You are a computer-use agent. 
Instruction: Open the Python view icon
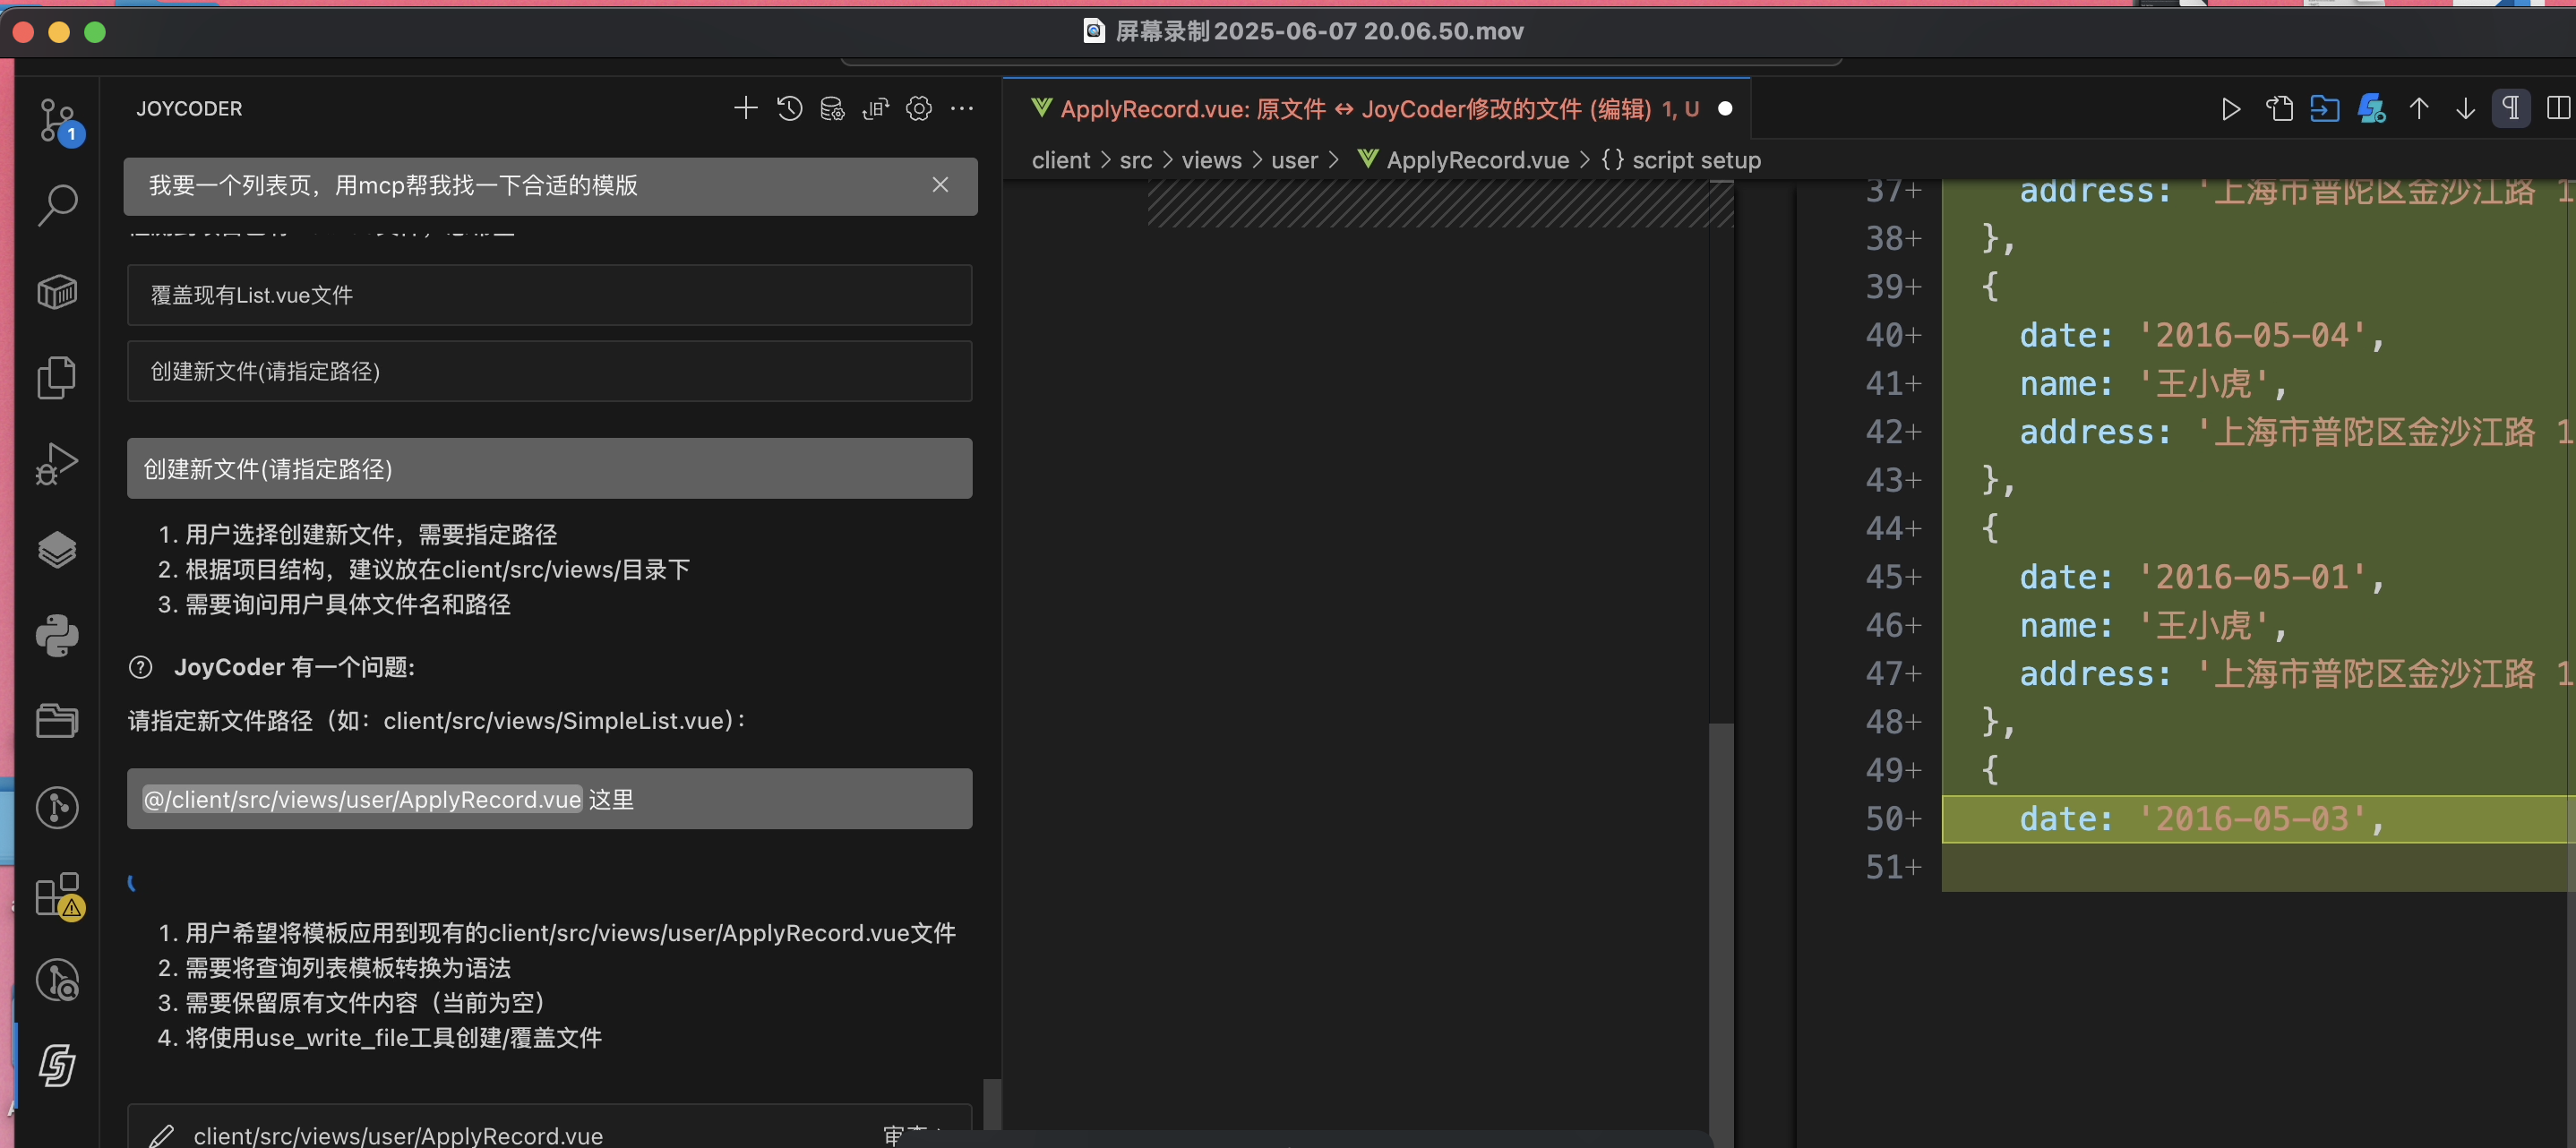[57, 636]
